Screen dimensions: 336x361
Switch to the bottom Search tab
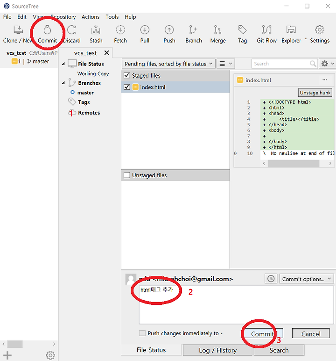pos(279,350)
